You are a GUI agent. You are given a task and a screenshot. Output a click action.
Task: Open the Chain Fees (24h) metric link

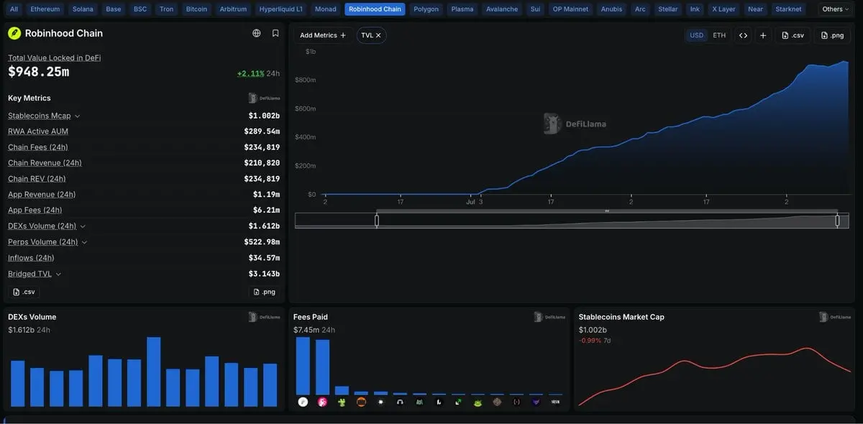coord(38,147)
